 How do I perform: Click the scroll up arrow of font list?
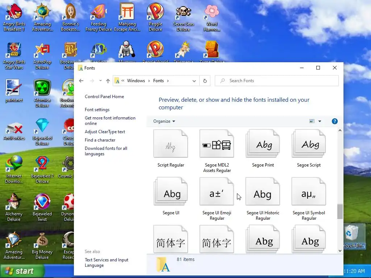coord(340,130)
